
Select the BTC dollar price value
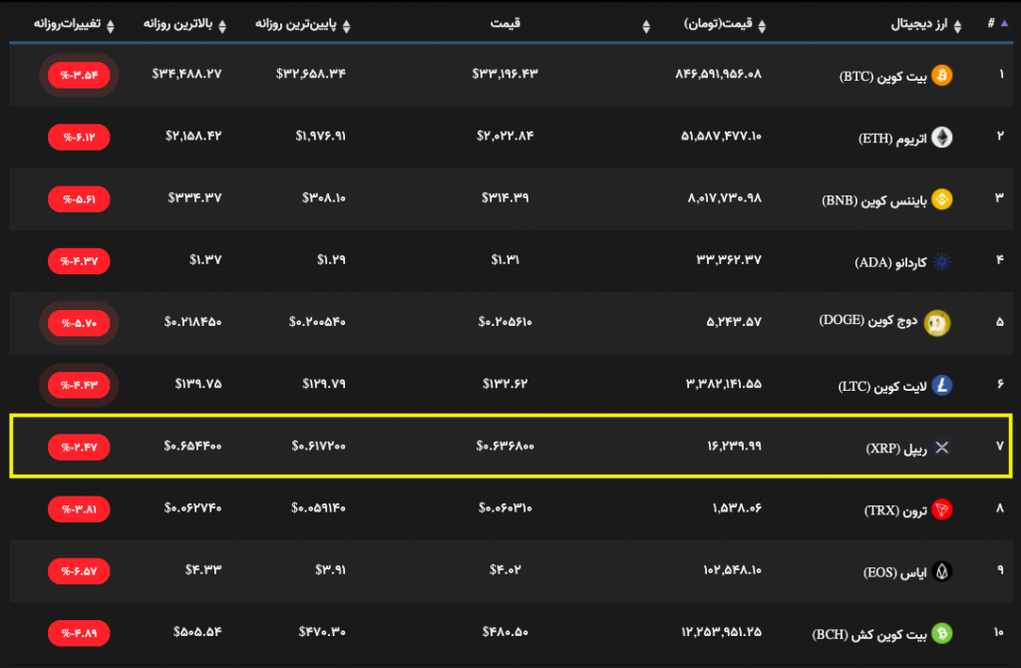coord(506,74)
